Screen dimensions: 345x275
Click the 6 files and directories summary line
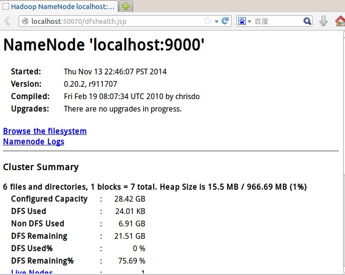point(155,187)
